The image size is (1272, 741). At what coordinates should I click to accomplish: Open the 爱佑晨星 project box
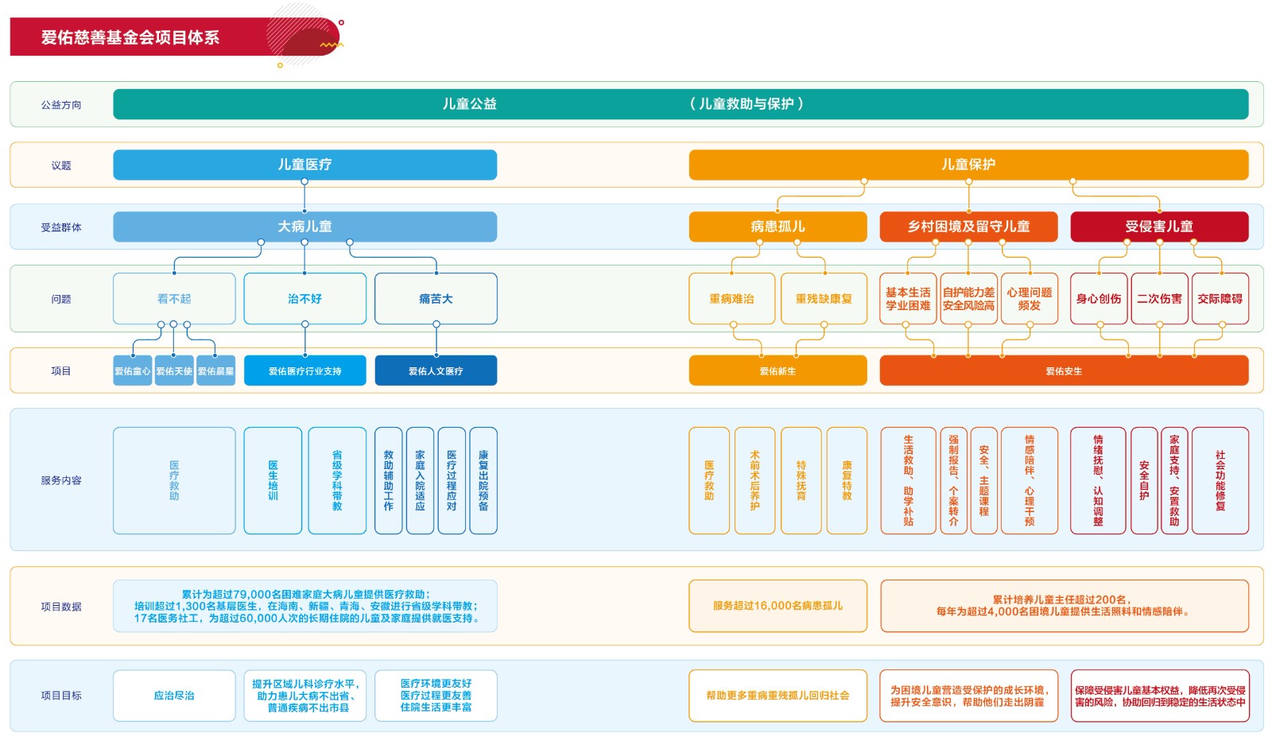pos(216,370)
